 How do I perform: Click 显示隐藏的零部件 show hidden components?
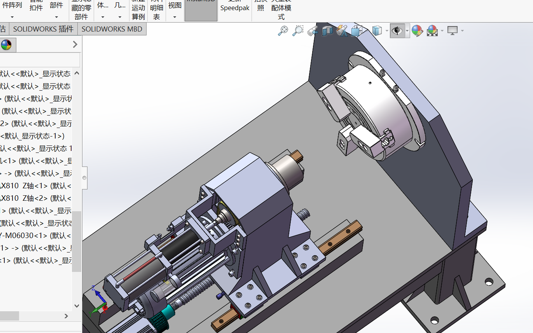click(81, 10)
